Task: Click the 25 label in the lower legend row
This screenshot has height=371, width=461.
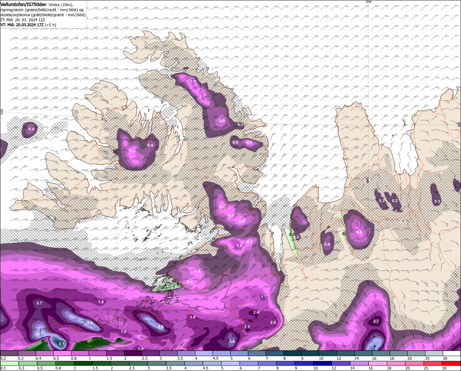Action: [426, 368]
